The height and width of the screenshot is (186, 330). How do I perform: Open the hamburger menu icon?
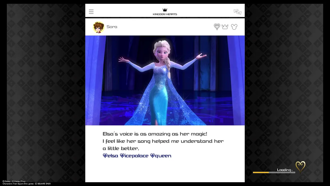91,12
